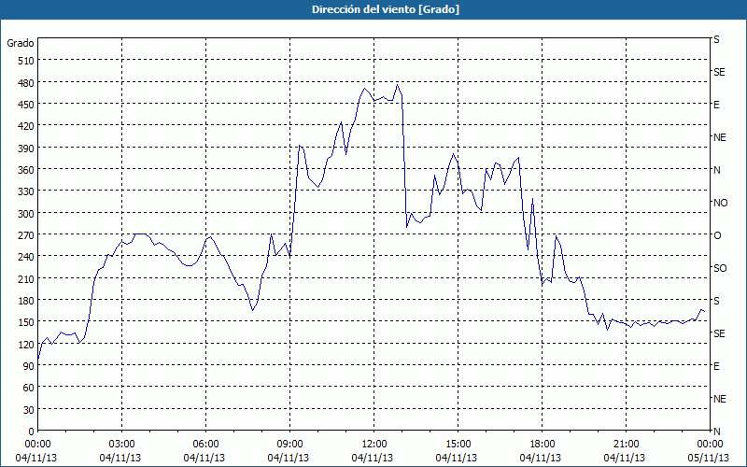This screenshot has height=467, width=747.
Task: Select the 06:00 time label
Action: (205, 445)
